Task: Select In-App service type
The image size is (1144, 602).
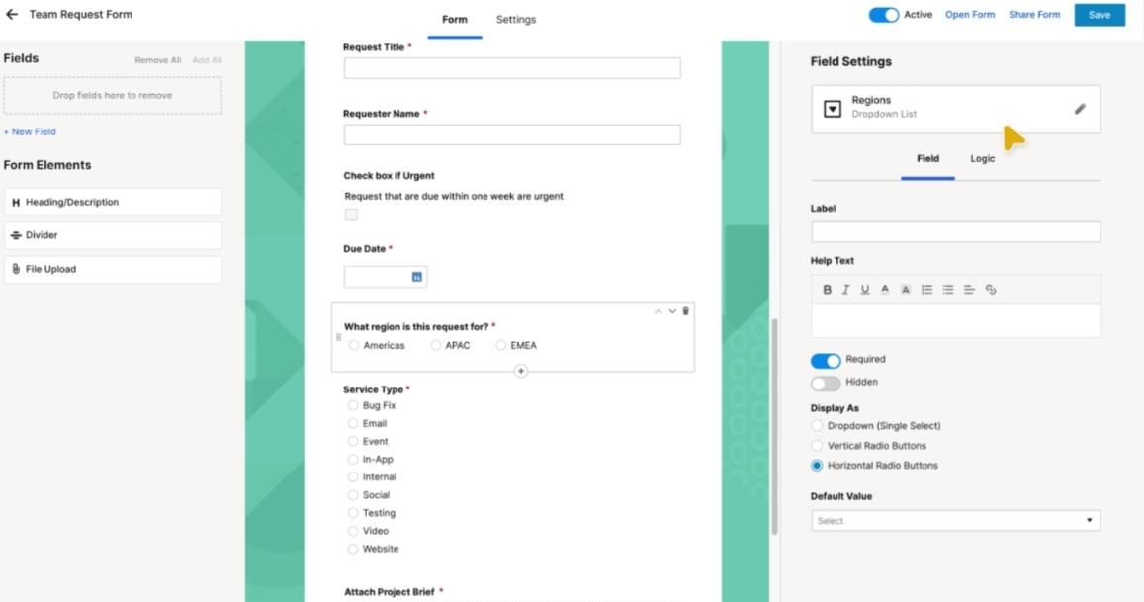Action: (352, 459)
